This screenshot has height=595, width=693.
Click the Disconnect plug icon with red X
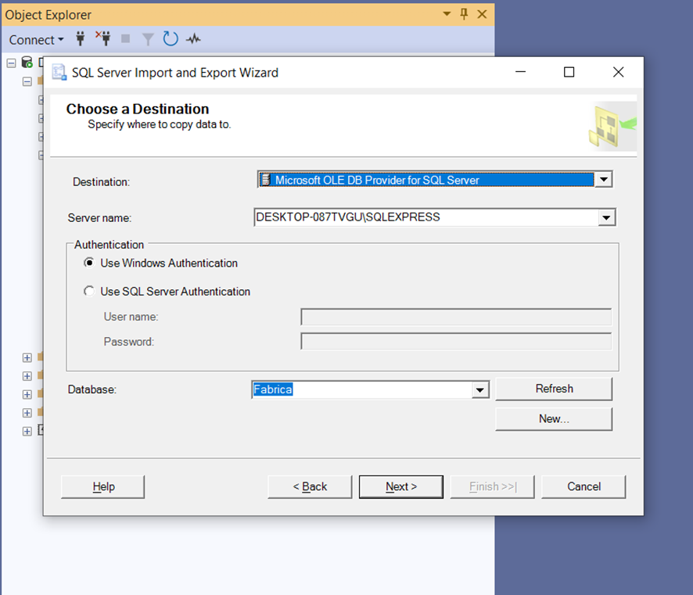point(103,38)
